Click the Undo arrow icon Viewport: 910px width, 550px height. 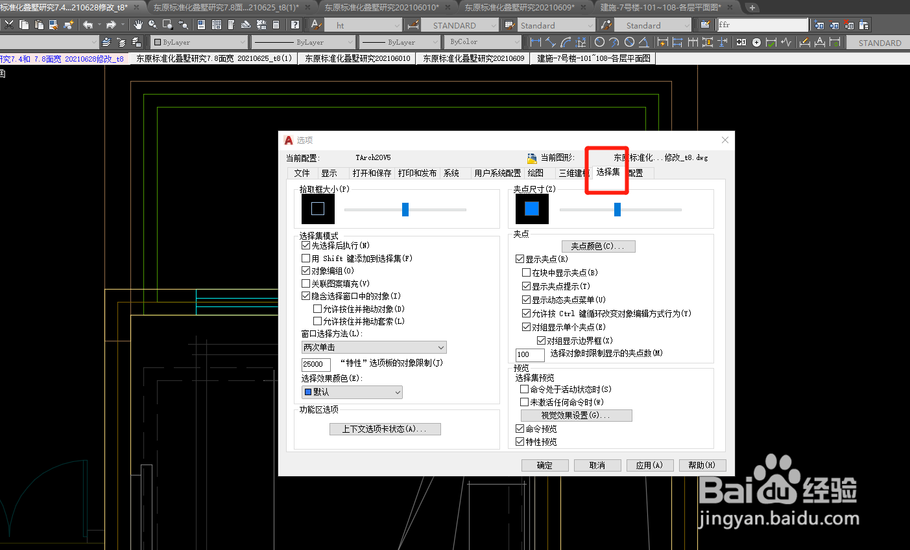point(88,24)
